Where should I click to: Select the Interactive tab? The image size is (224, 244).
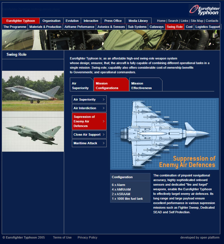coord(91,21)
